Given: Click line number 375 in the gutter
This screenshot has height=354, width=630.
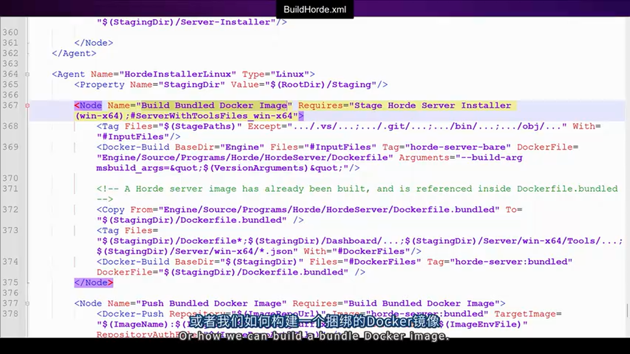Looking at the screenshot, I should coord(11,282).
